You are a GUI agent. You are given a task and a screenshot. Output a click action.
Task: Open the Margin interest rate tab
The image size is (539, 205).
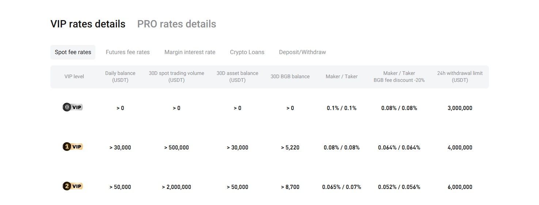pyautogui.click(x=190, y=52)
